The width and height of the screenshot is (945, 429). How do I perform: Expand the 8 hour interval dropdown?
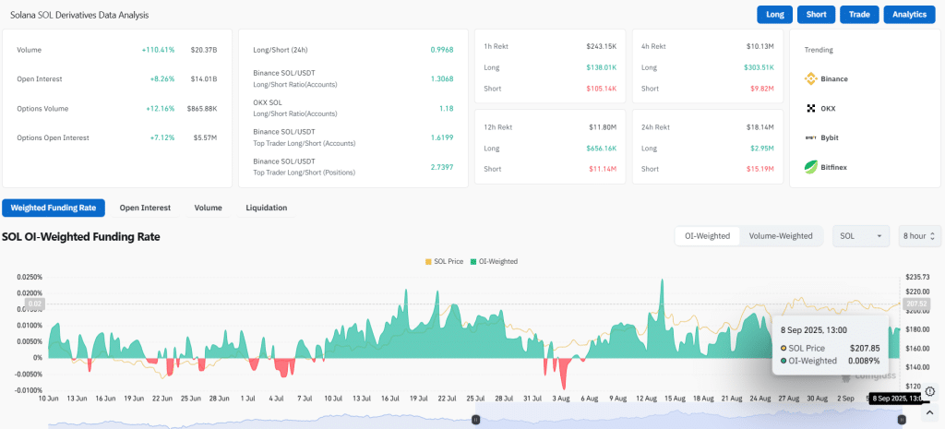919,236
